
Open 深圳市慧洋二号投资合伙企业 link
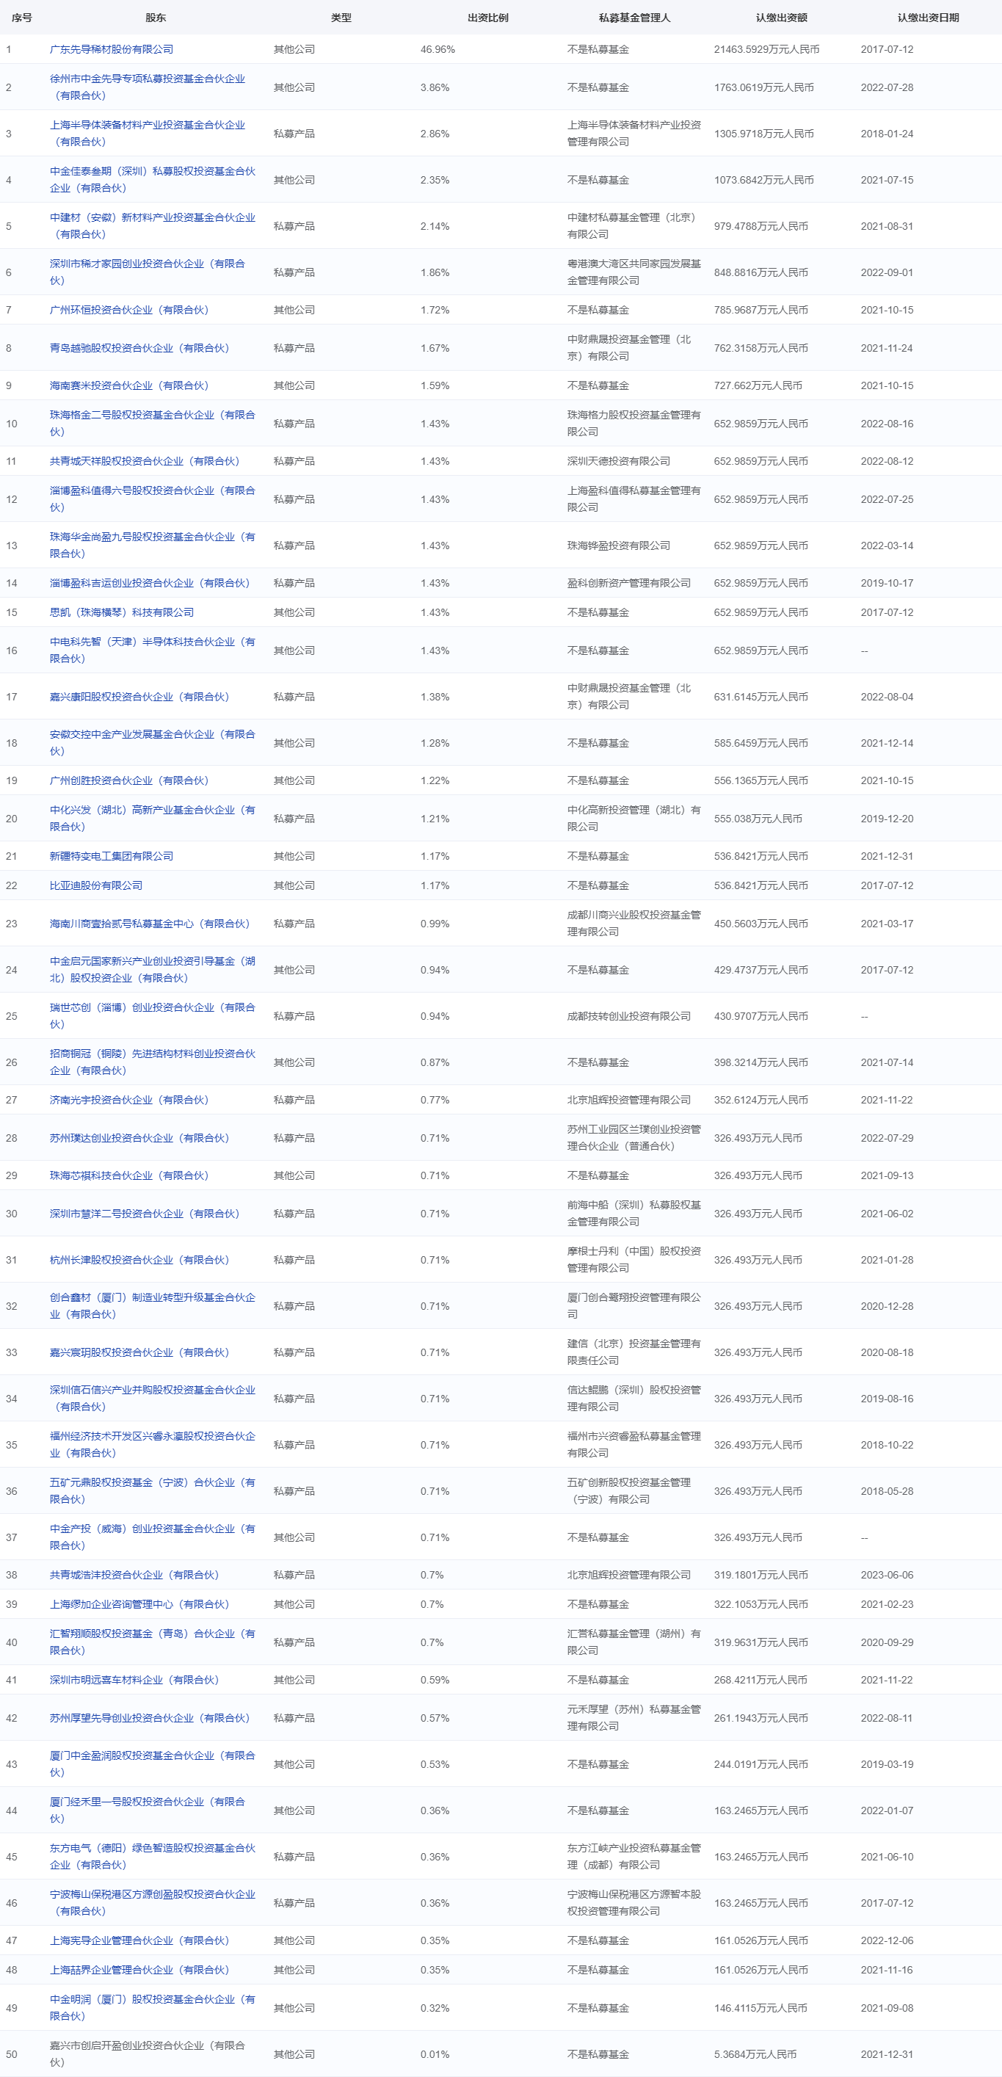pos(145,1214)
